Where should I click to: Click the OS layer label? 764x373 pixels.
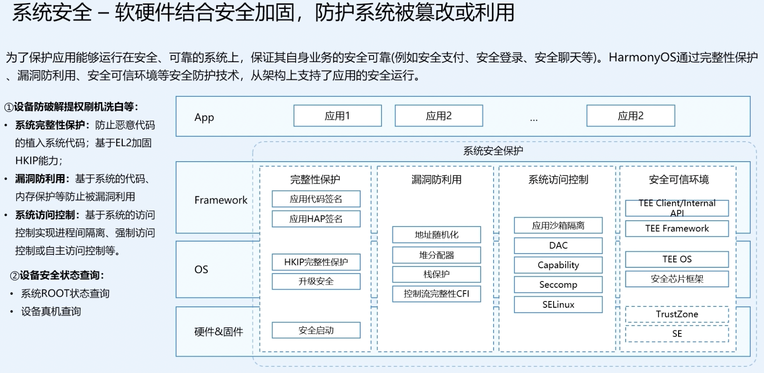[x=201, y=270]
